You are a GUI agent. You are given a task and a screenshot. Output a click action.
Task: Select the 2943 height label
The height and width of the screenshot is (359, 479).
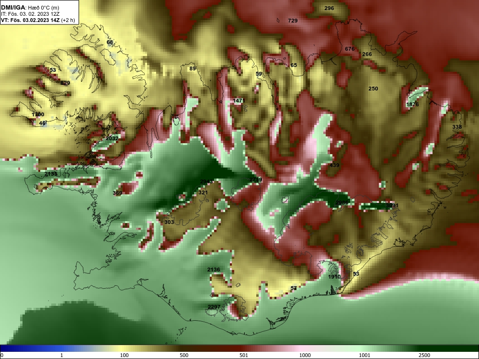(206, 181)
